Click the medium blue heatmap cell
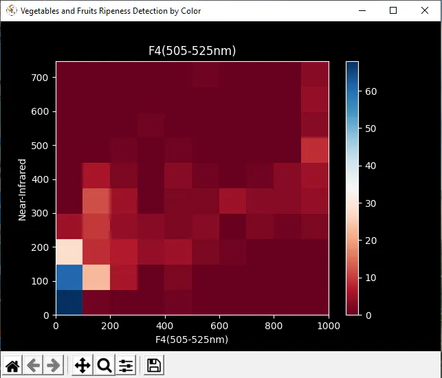 [x=69, y=277]
